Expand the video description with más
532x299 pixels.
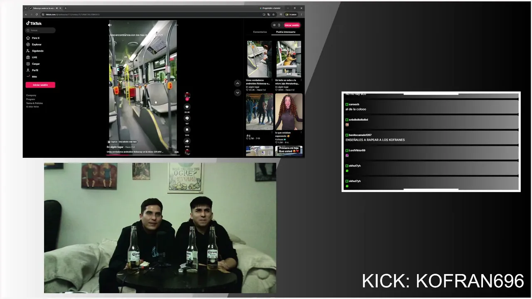click(x=177, y=152)
